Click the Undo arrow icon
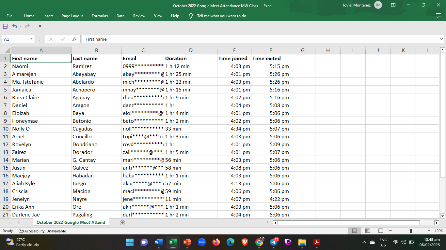The width and height of the screenshot is (446, 250). (x=15, y=26)
